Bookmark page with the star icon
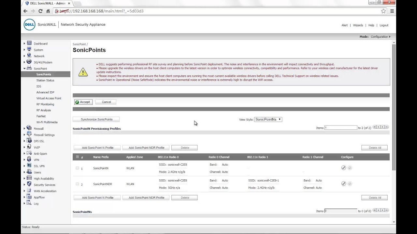The width and height of the screenshot is (417, 234). tap(383, 11)
